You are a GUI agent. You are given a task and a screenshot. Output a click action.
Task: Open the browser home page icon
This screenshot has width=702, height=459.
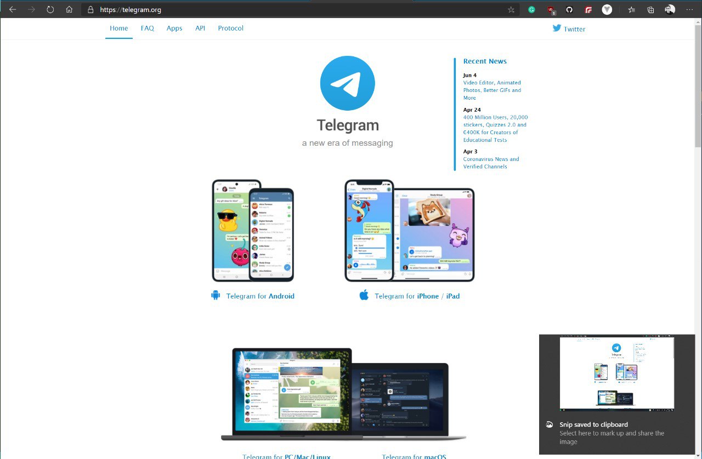69,9
